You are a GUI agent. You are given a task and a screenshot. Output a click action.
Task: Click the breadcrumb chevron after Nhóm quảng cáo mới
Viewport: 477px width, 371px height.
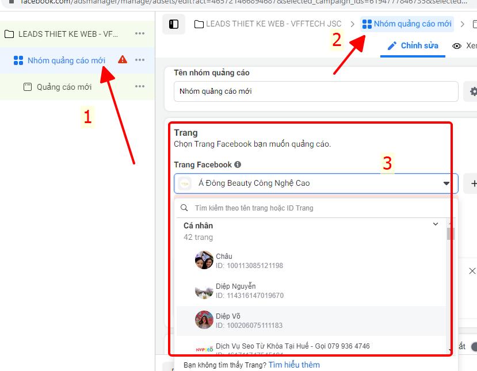(463, 24)
